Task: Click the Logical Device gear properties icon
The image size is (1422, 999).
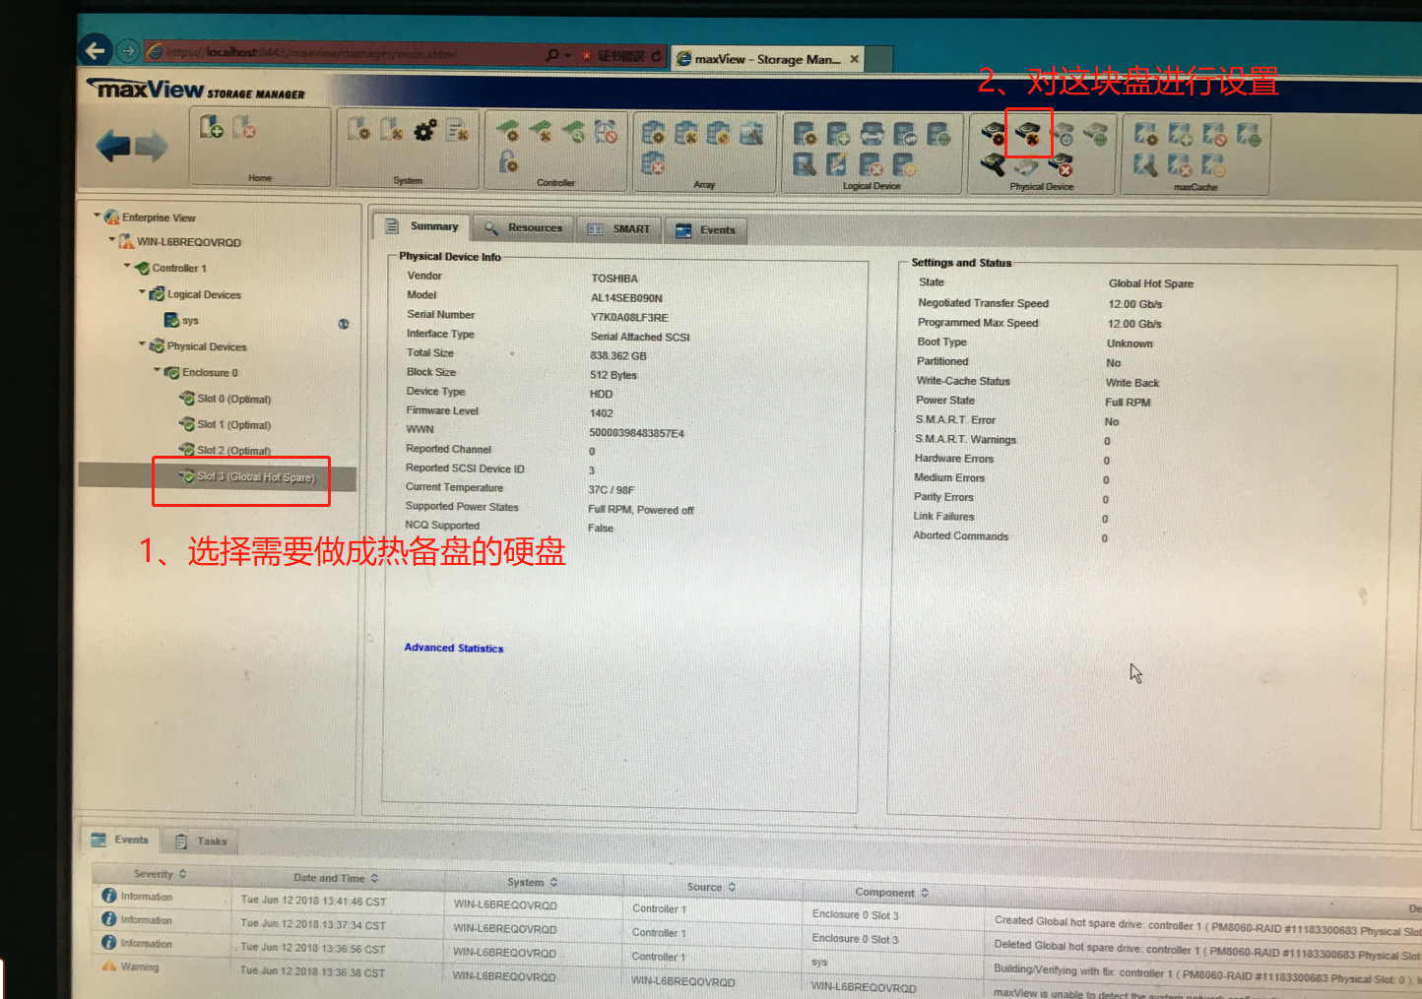Action: tap(806, 134)
